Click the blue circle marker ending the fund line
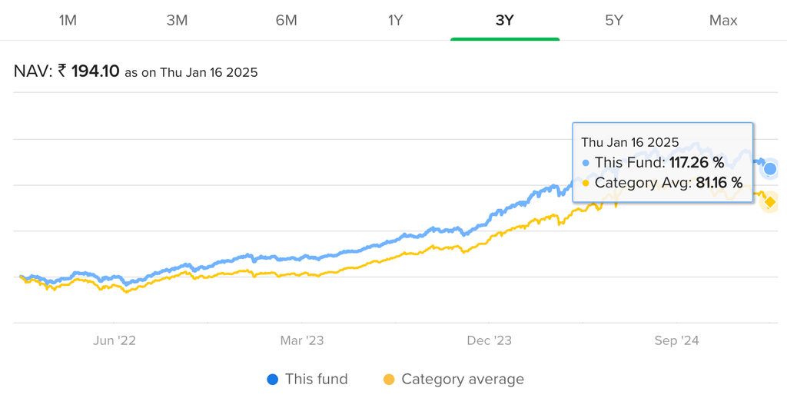 (x=770, y=169)
